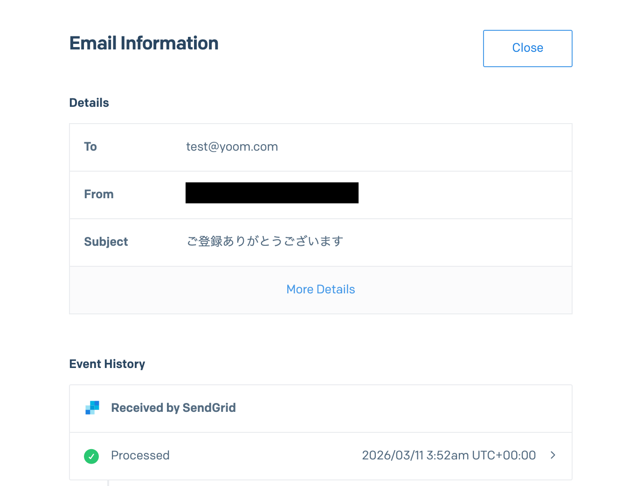Click the event timeline connector line
This screenshot has width=636, height=486.
(108, 483)
